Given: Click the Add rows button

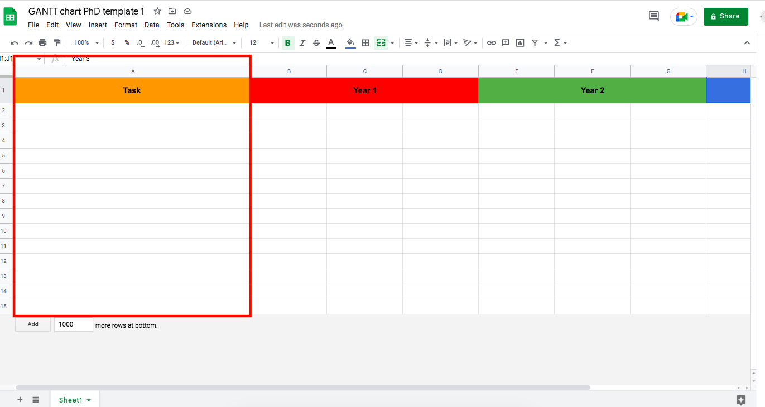Looking at the screenshot, I should tap(32, 324).
